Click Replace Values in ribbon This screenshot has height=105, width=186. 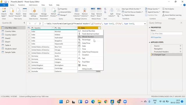coord(128,15)
